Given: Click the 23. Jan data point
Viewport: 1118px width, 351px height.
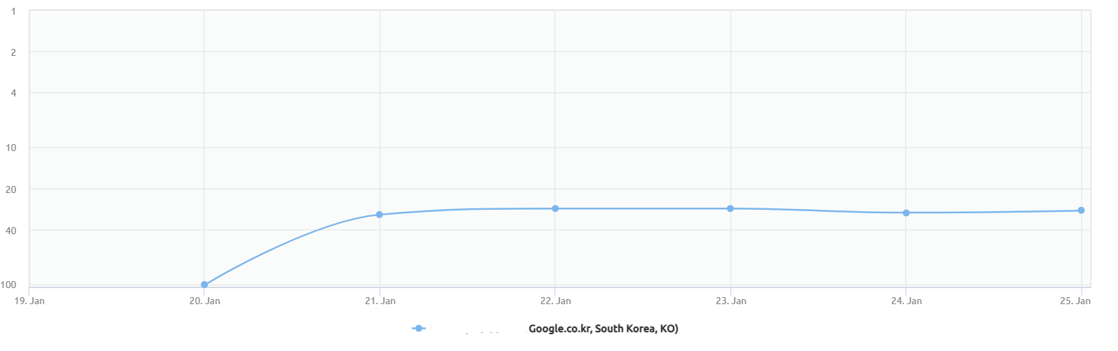Looking at the screenshot, I should coord(730,208).
